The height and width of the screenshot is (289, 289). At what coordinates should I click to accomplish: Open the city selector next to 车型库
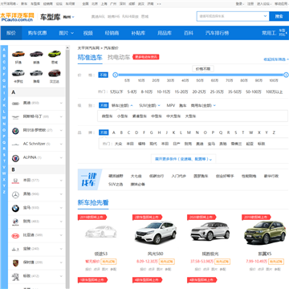point(68,17)
